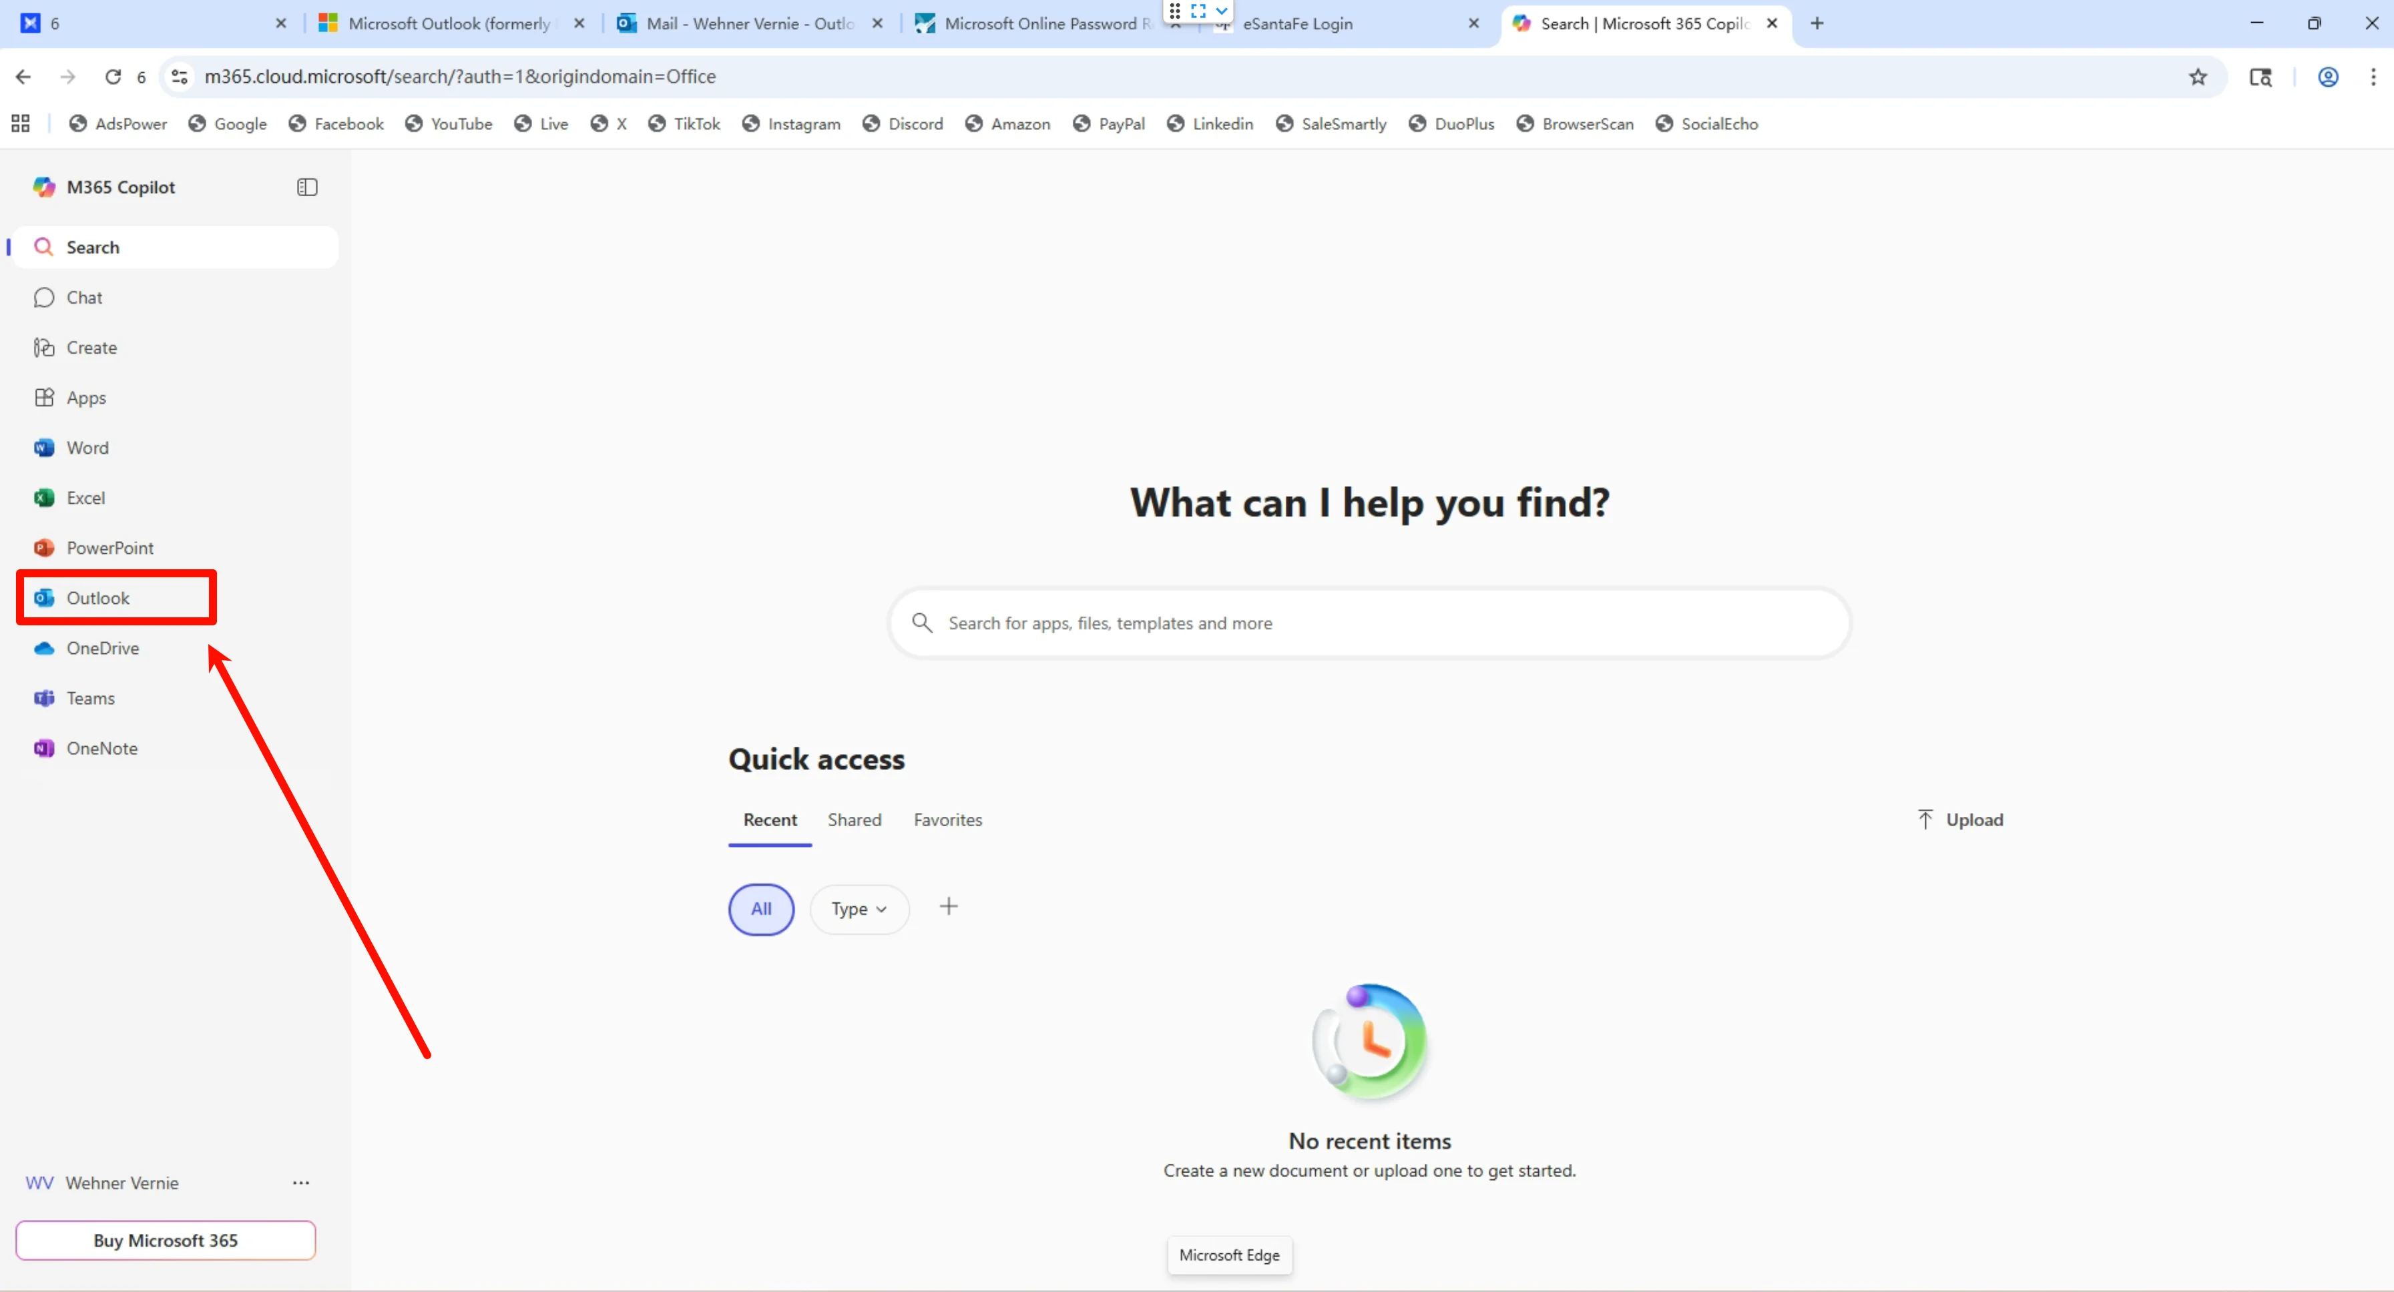This screenshot has height=1292, width=2394.
Task: Click the fullscreen icon in floating toolbar
Action: (x=1198, y=11)
